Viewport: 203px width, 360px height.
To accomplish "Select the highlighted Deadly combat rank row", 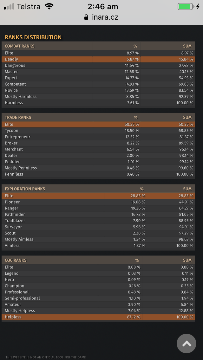I will (98, 59).
